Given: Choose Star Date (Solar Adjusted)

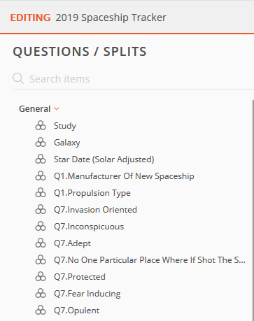Looking at the screenshot, I should point(104,159).
